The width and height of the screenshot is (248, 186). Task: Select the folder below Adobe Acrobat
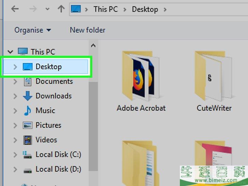[141, 163]
